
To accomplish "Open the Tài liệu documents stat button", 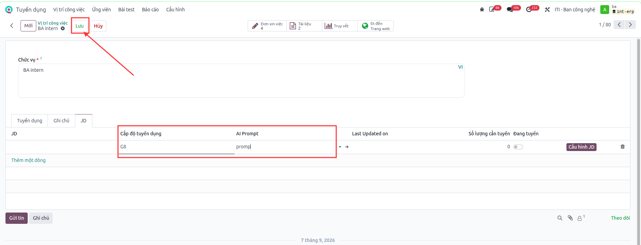I will tap(304, 26).
